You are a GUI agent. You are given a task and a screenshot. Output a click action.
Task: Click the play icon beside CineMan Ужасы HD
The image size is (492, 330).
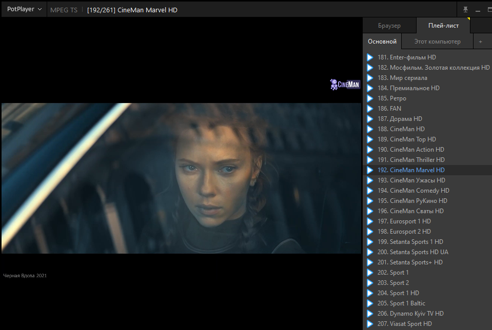click(370, 180)
